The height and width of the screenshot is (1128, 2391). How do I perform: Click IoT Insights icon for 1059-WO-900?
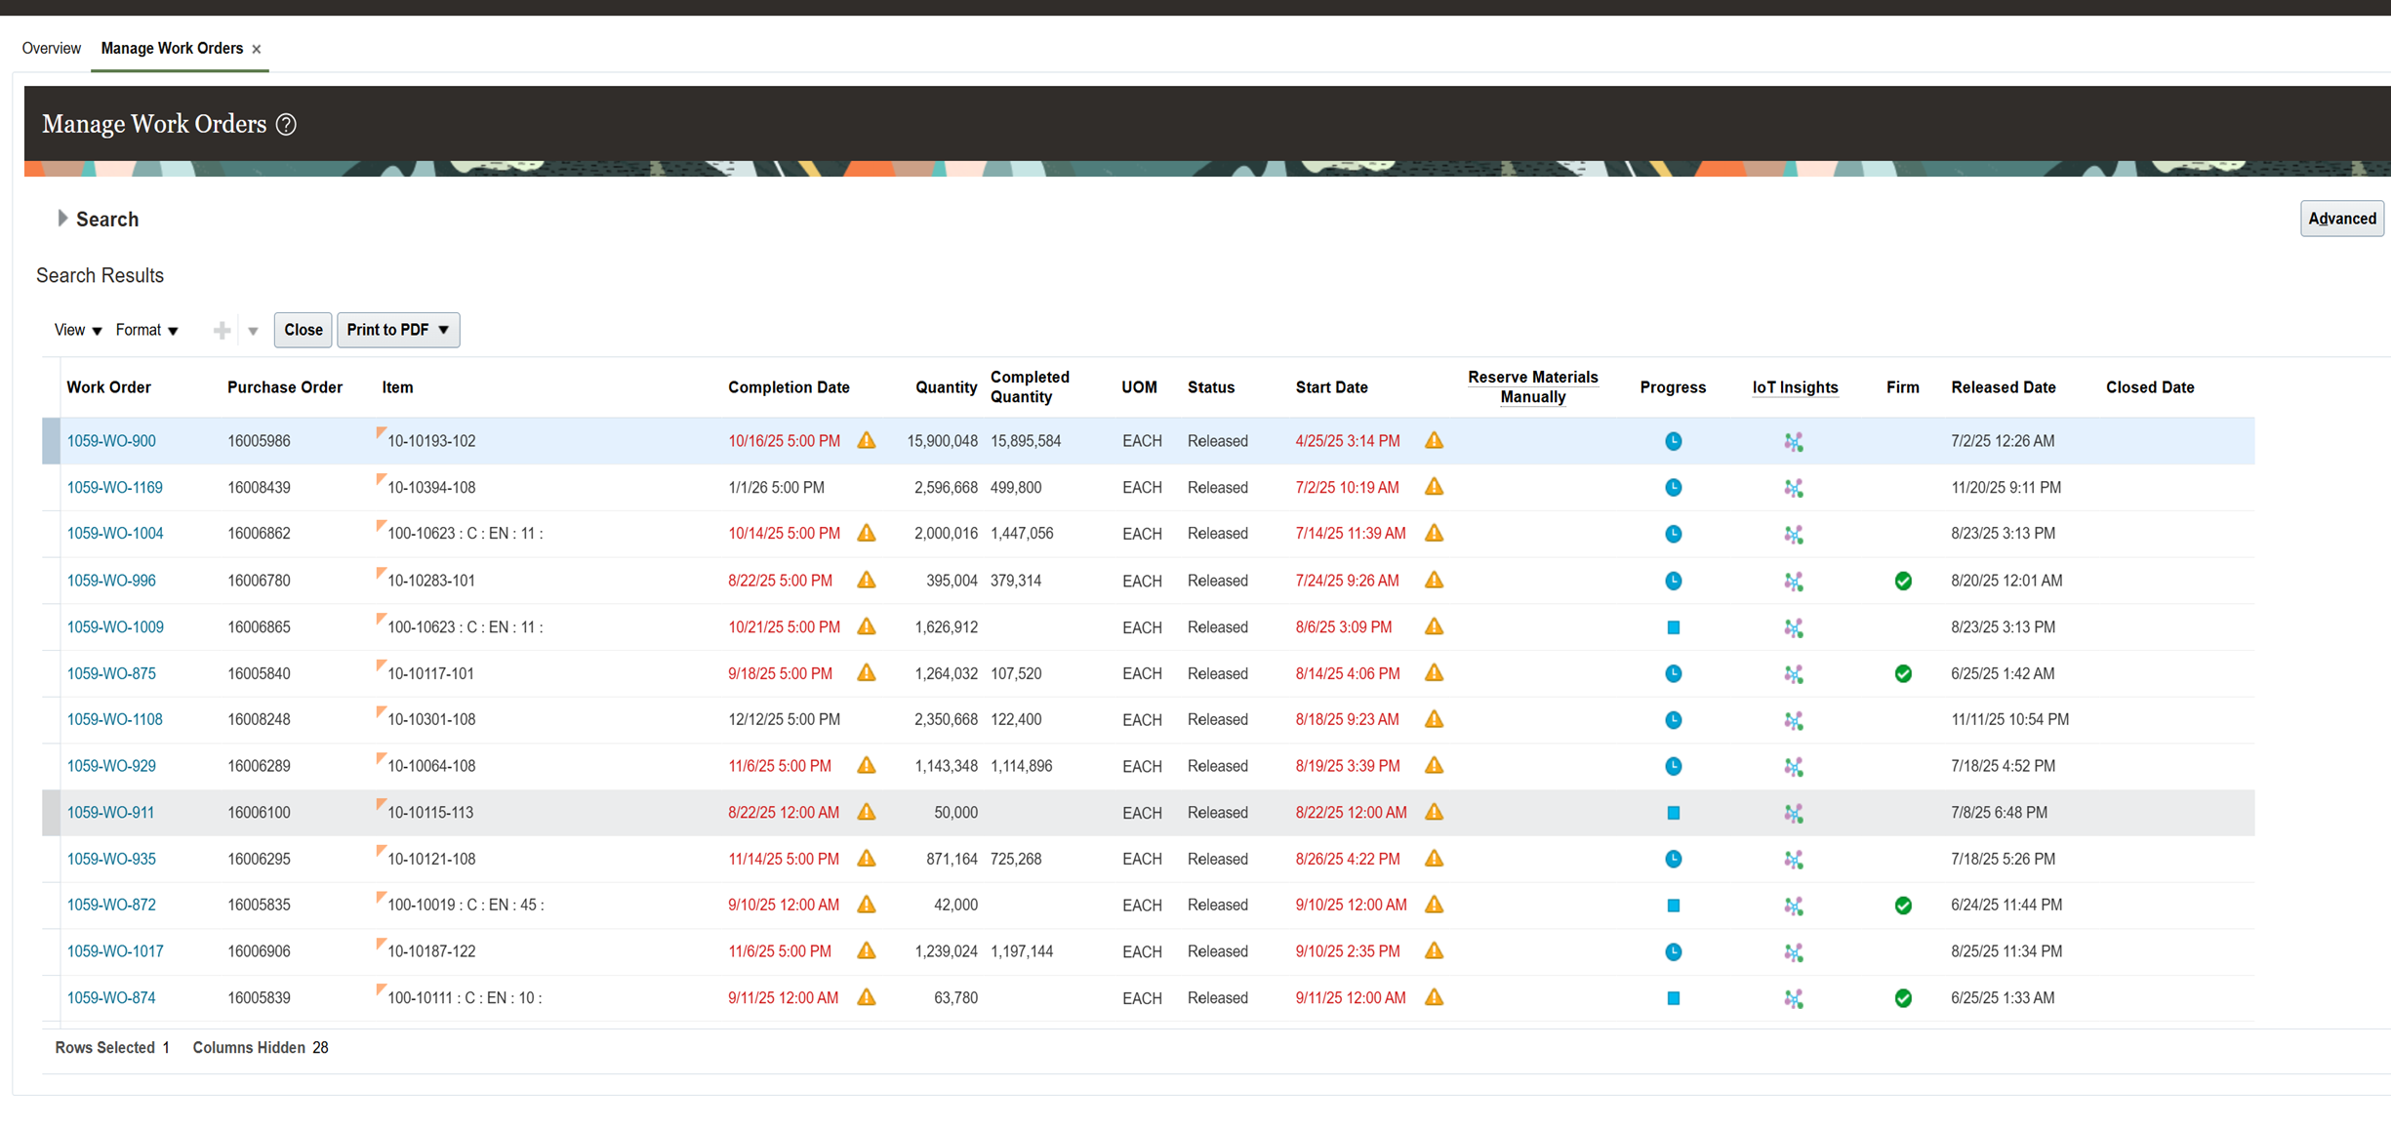1794,441
